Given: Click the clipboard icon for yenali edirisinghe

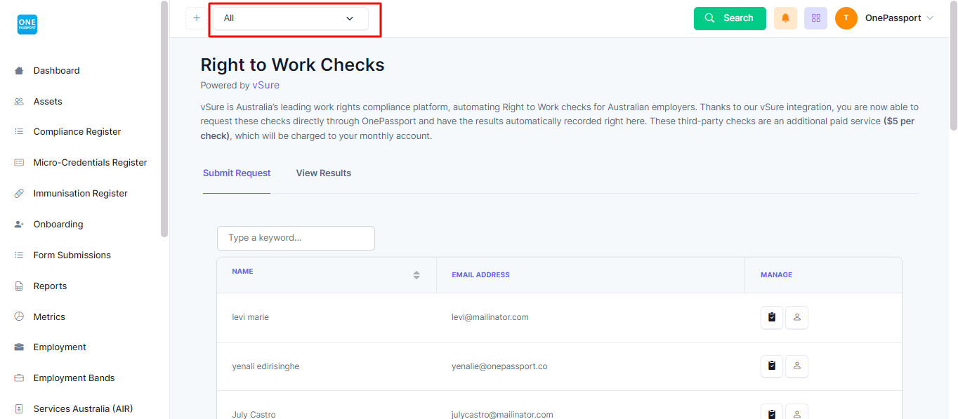Looking at the screenshot, I should (x=772, y=366).
